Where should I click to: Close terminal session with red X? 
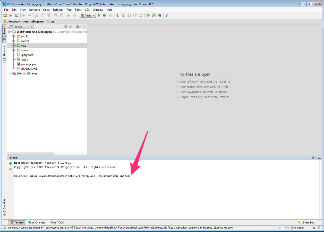click(10, 169)
